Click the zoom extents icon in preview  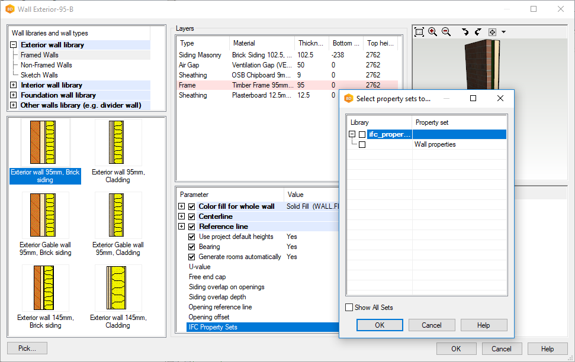pos(419,32)
